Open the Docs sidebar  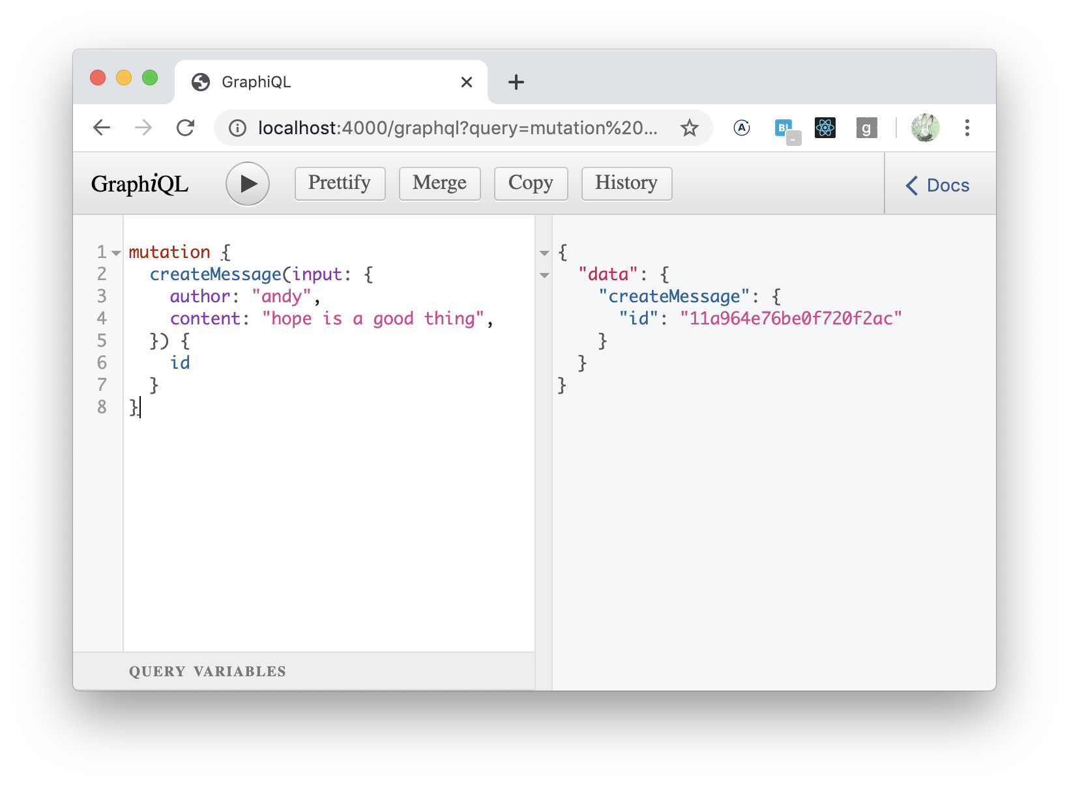(938, 185)
